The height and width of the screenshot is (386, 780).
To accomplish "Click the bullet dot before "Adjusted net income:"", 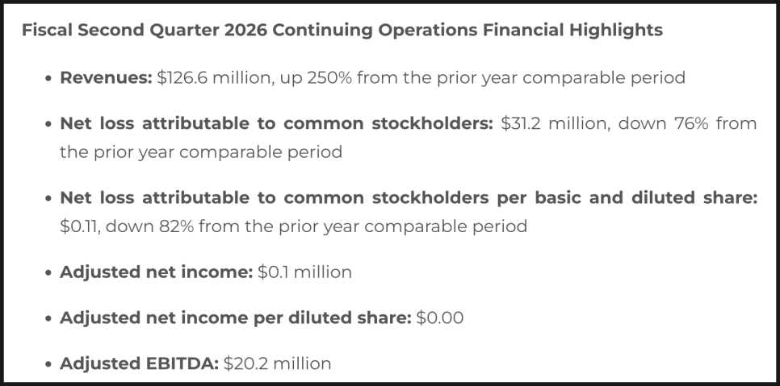I will click(x=49, y=273).
